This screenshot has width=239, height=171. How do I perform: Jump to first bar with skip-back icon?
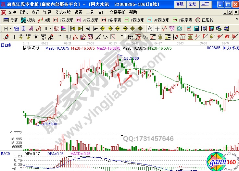click(73, 28)
